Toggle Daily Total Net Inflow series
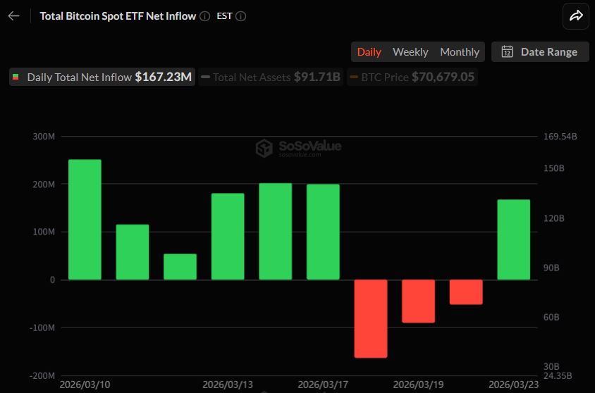 tap(102, 77)
